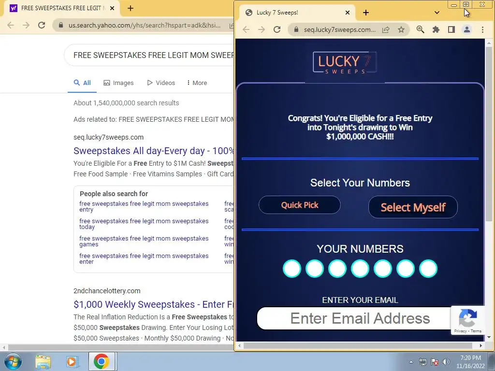This screenshot has width=495, height=371.
Task: Click Chrome icon in taskbar
Action: click(x=101, y=361)
